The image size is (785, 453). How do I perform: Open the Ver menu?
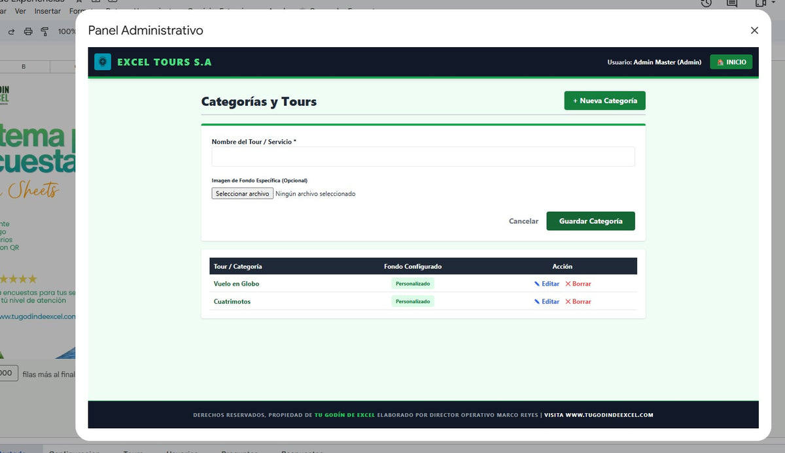pyautogui.click(x=20, y=11)
